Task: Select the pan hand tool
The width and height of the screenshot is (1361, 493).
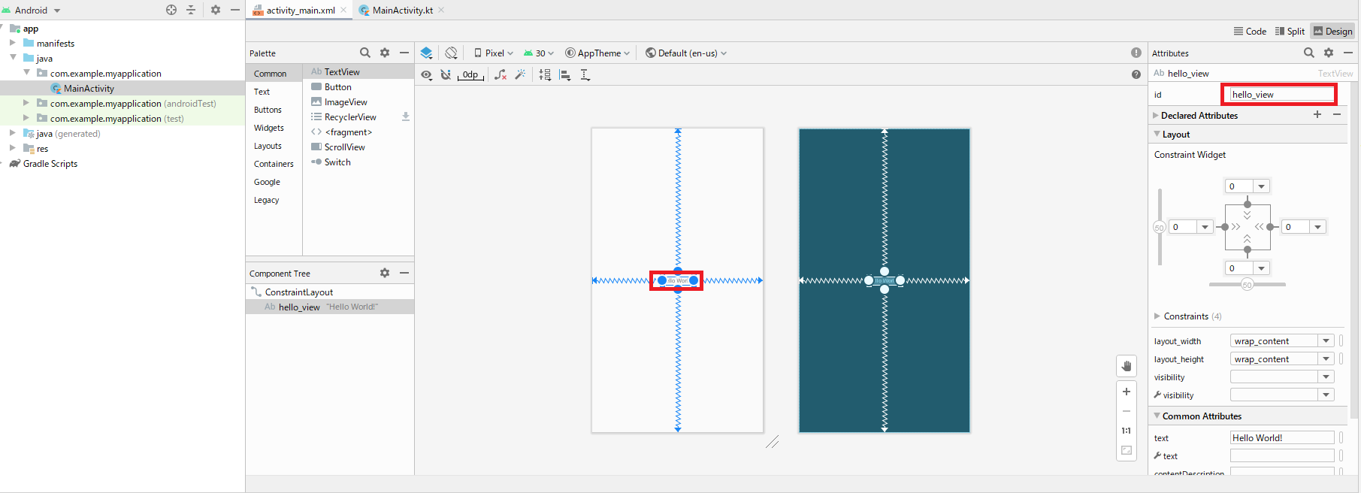Action: (1127, 366)
